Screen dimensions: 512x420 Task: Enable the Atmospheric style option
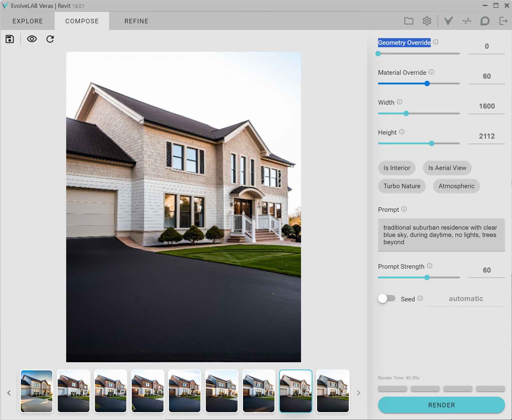point(456,186)
